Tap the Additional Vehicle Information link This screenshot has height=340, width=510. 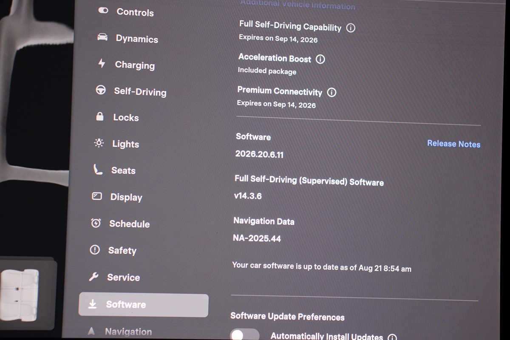click(x=297, y=5)
